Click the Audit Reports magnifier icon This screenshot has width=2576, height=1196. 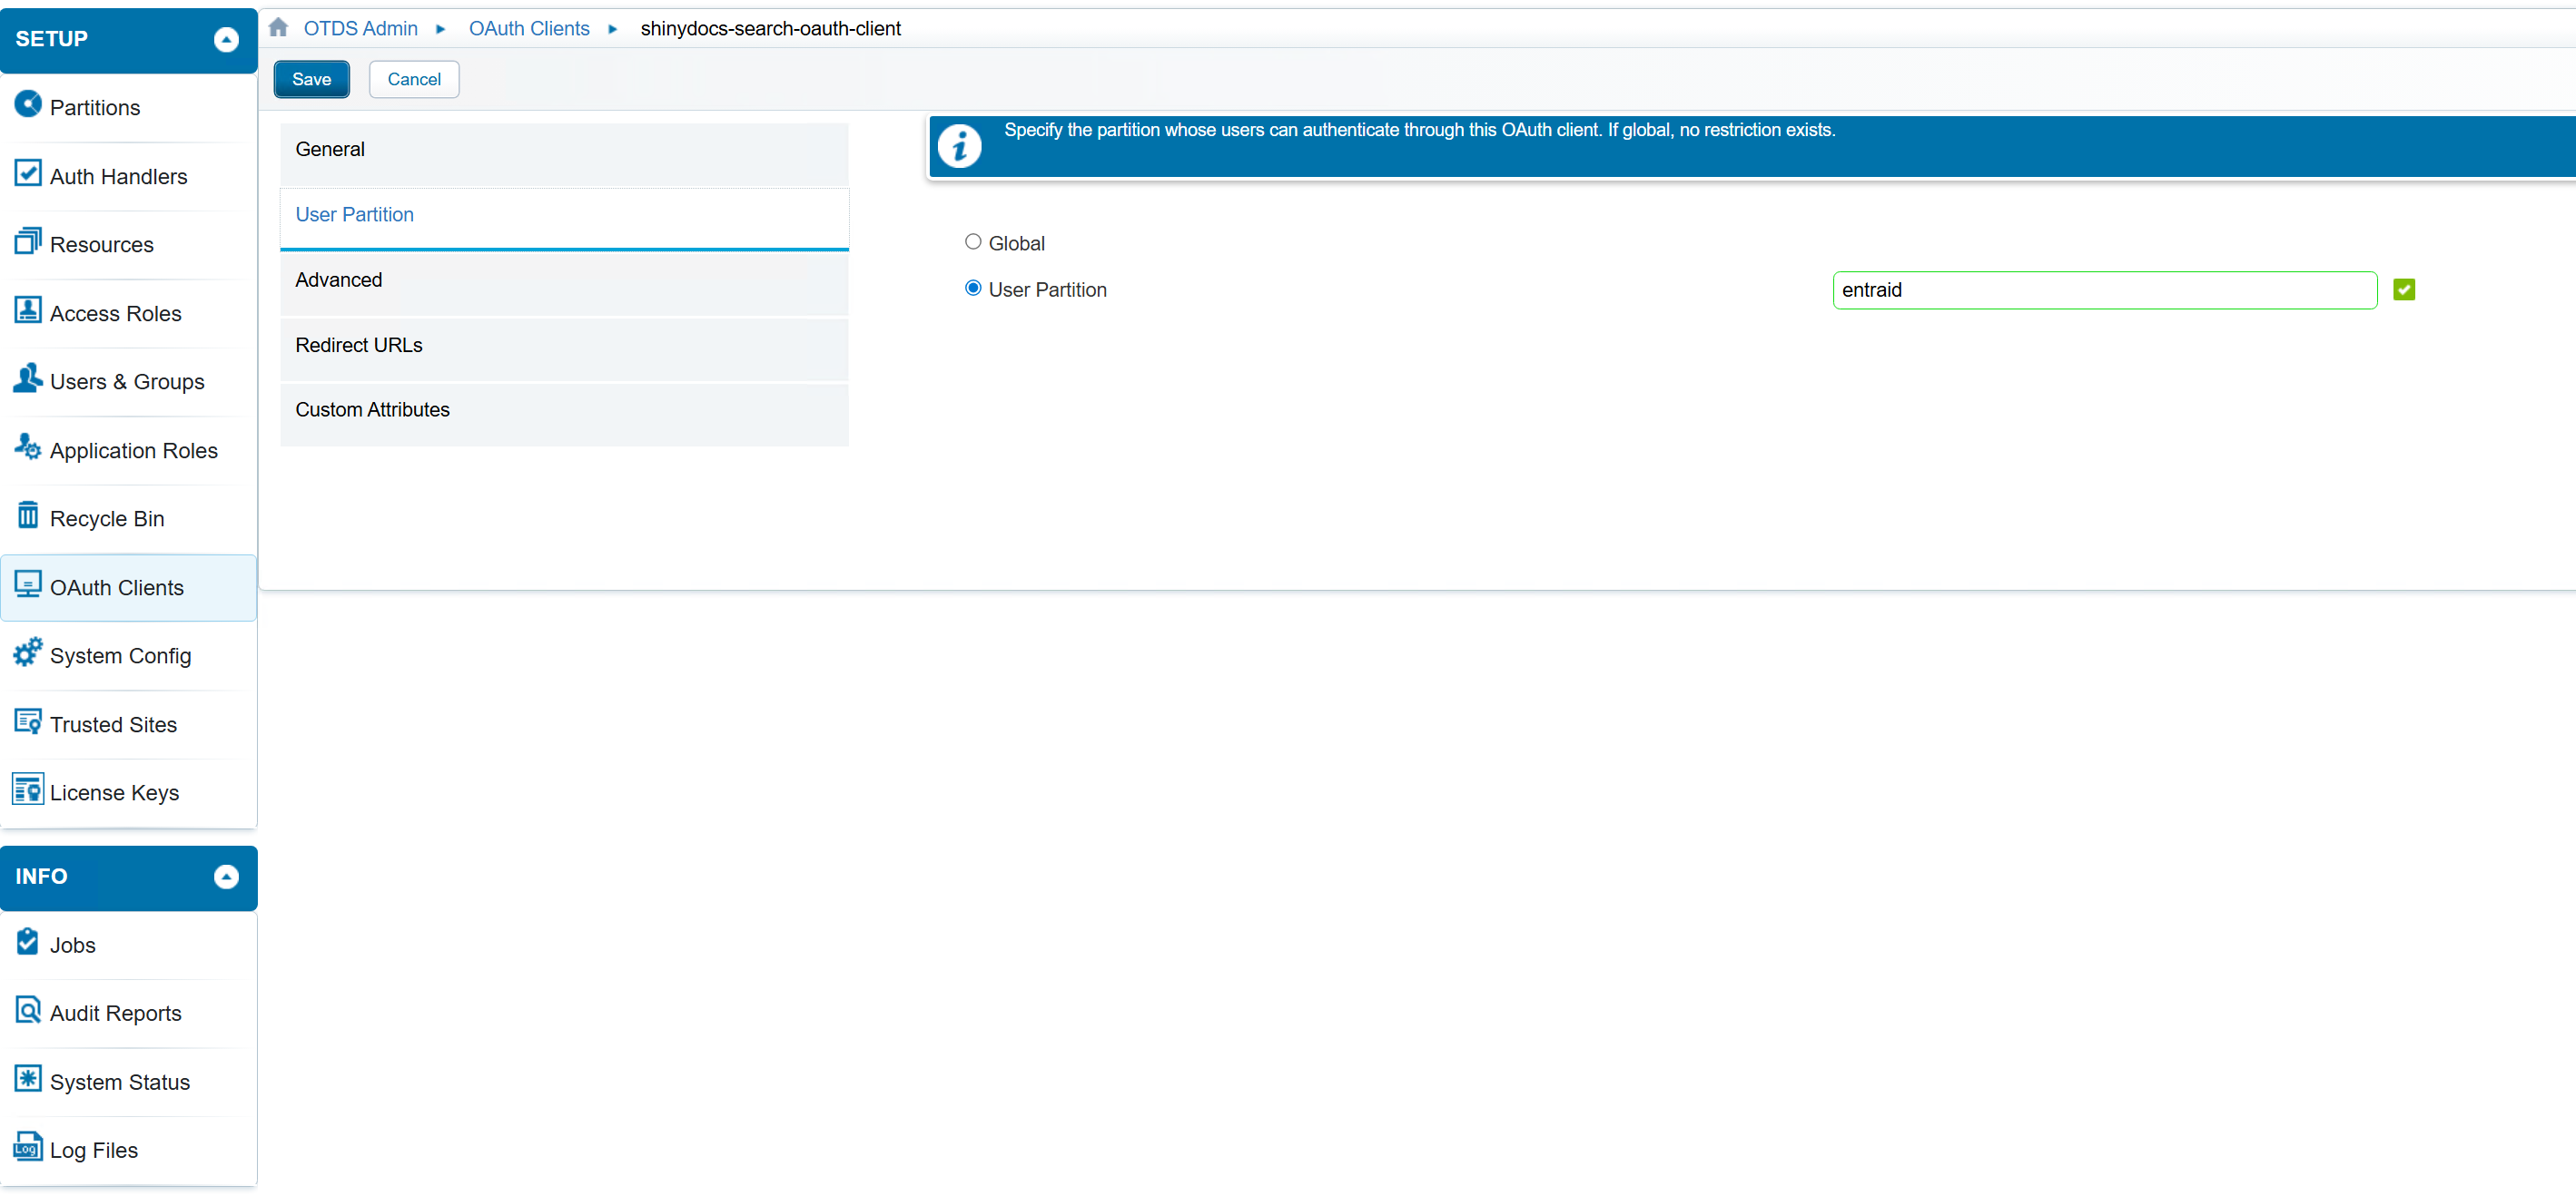(28, 1011)
